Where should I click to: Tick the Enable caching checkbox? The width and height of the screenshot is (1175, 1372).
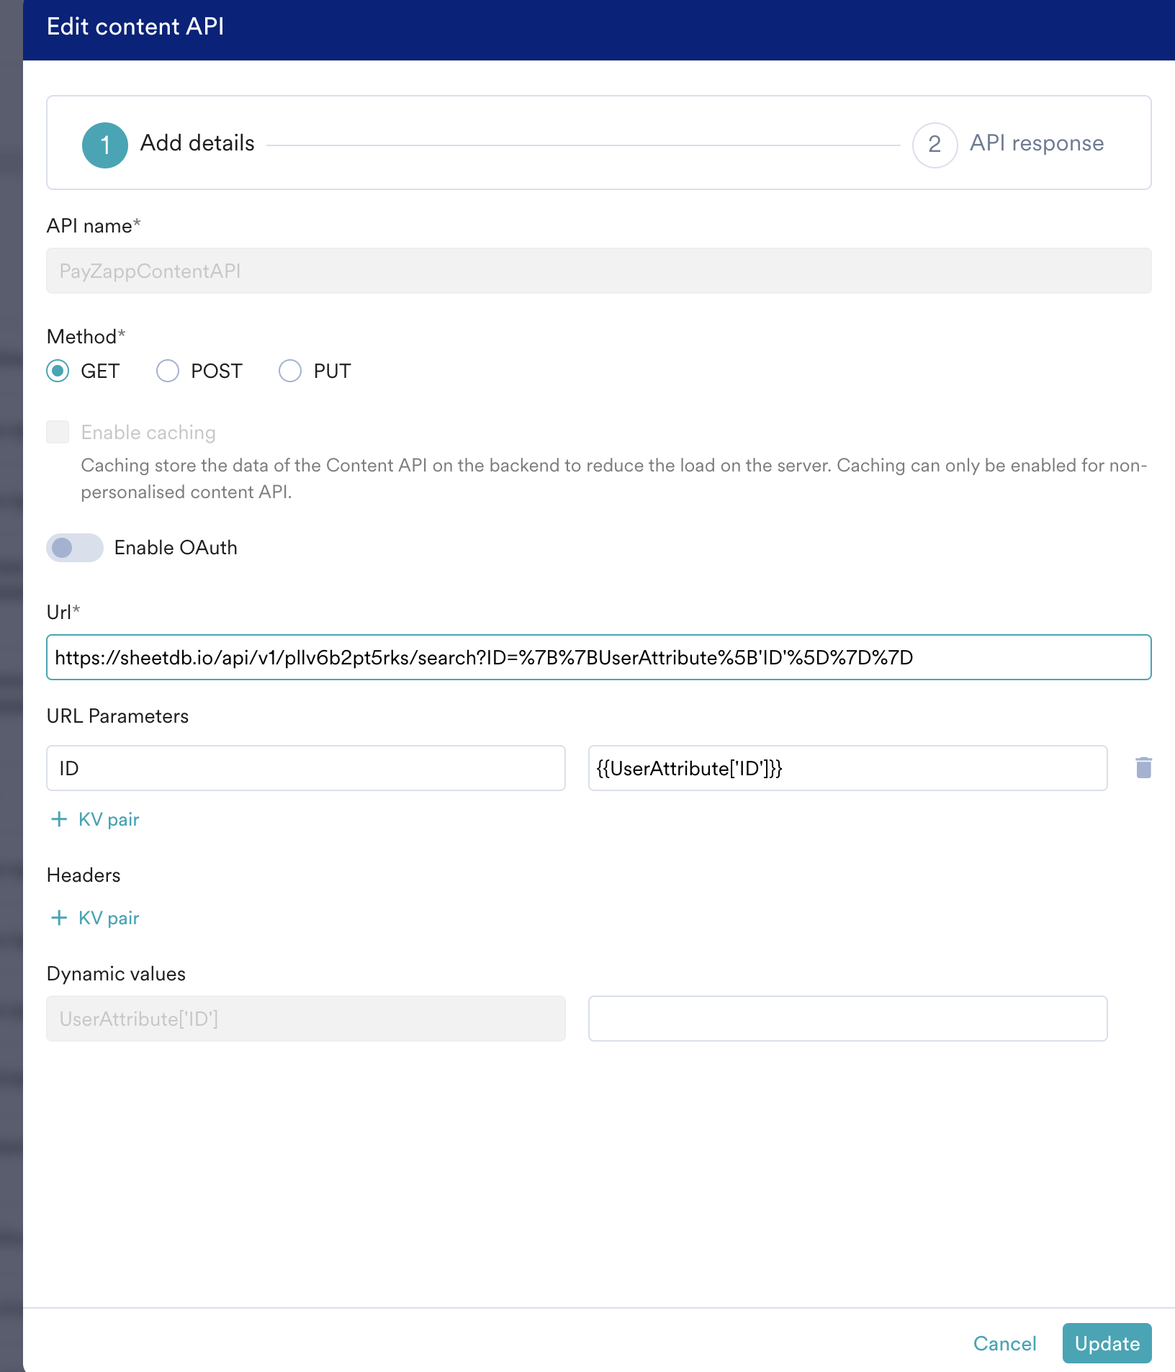coord(58,432)
